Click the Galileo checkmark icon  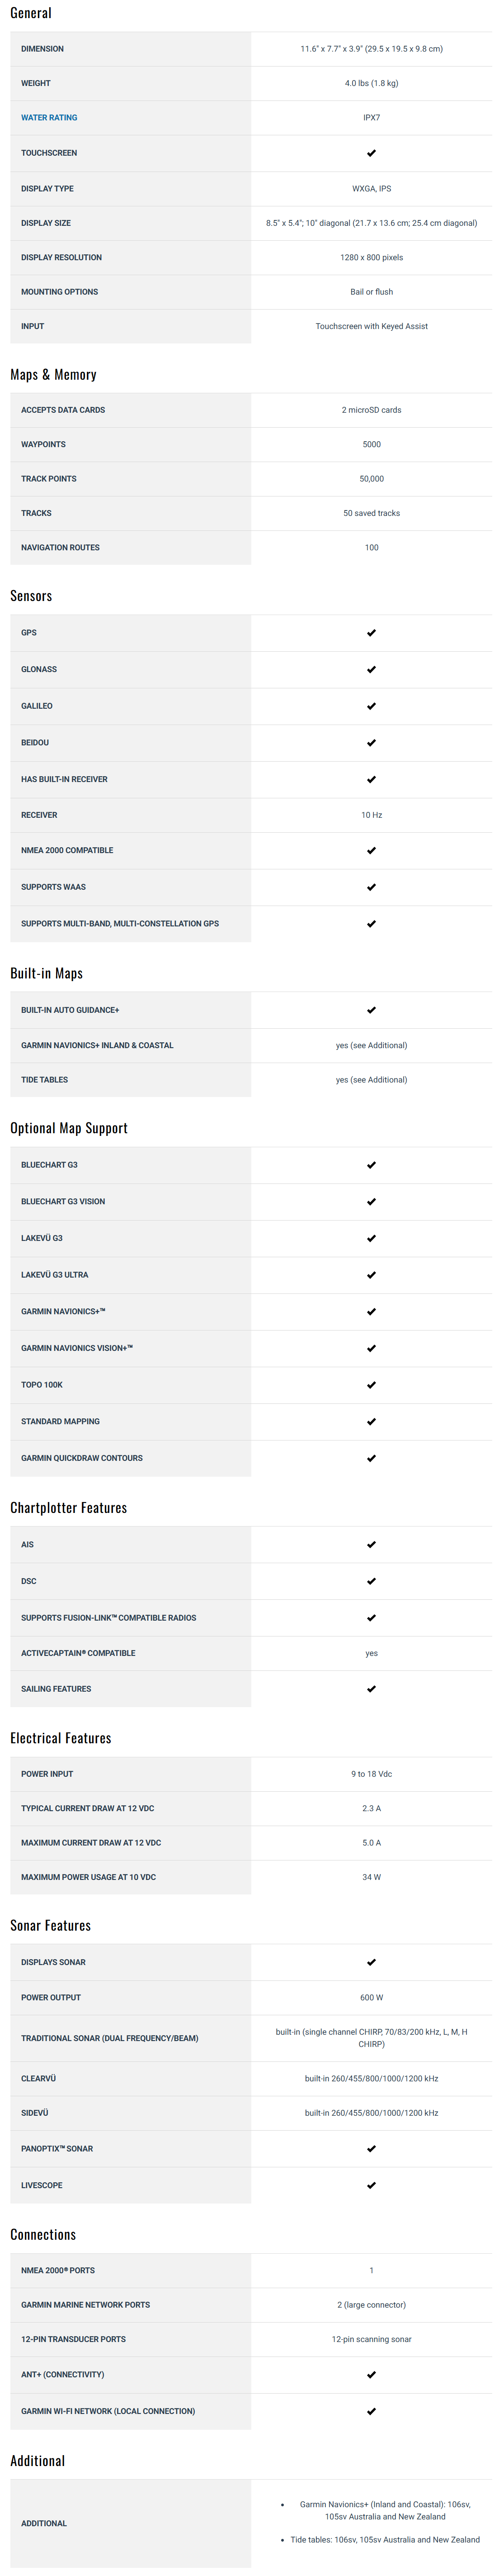coord(371,706)
